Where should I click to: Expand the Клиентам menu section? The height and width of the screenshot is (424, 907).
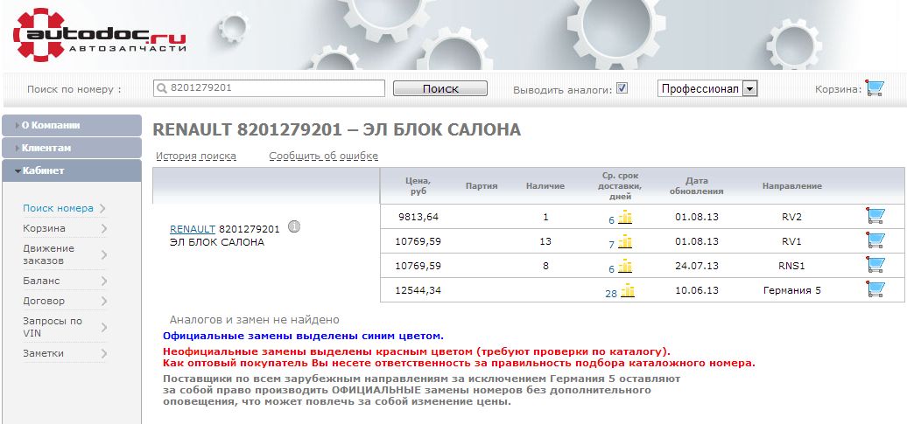click(x=71, y=148)
